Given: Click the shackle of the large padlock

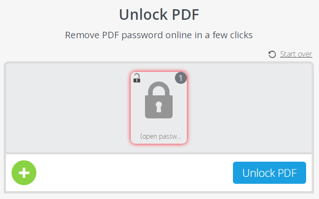Looking at the screenshot, I should click(159, 88).
